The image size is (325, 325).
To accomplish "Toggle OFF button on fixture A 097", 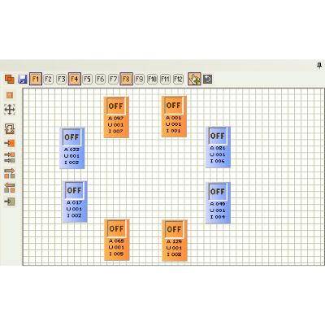I will pyautogui.click(x=116, y=106).
